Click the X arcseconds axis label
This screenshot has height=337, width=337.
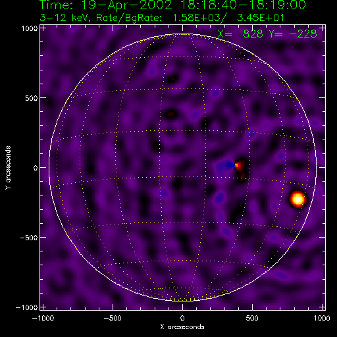point(182,327)
